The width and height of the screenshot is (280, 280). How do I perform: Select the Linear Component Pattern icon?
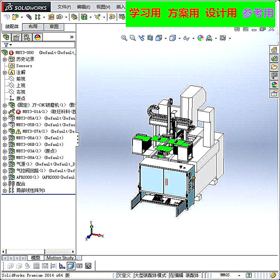(x=38, y=17)
